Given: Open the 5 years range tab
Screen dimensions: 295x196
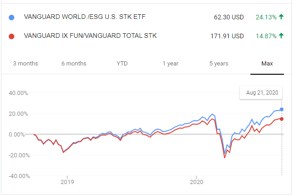Looking at the screenshot, I should pyautogui.click(x=219, y=63).
